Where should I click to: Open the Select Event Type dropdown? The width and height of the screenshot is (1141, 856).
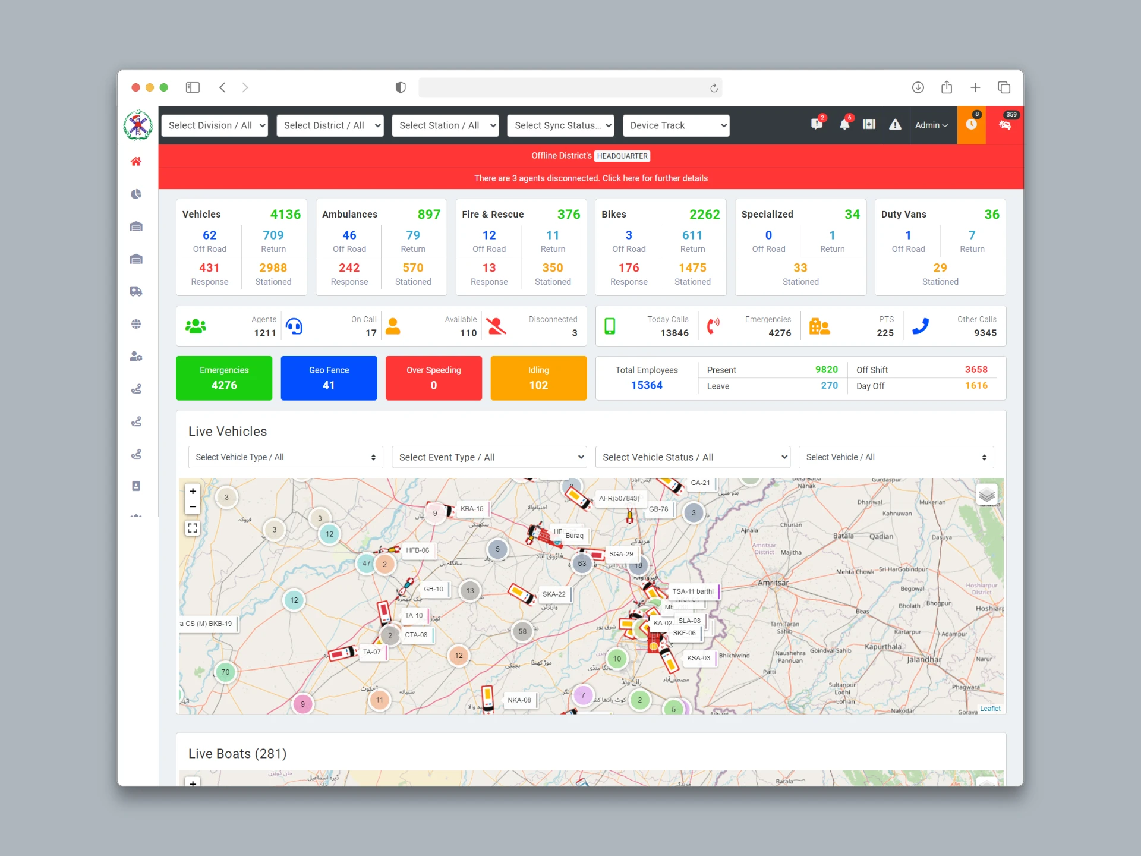point(489,457)
